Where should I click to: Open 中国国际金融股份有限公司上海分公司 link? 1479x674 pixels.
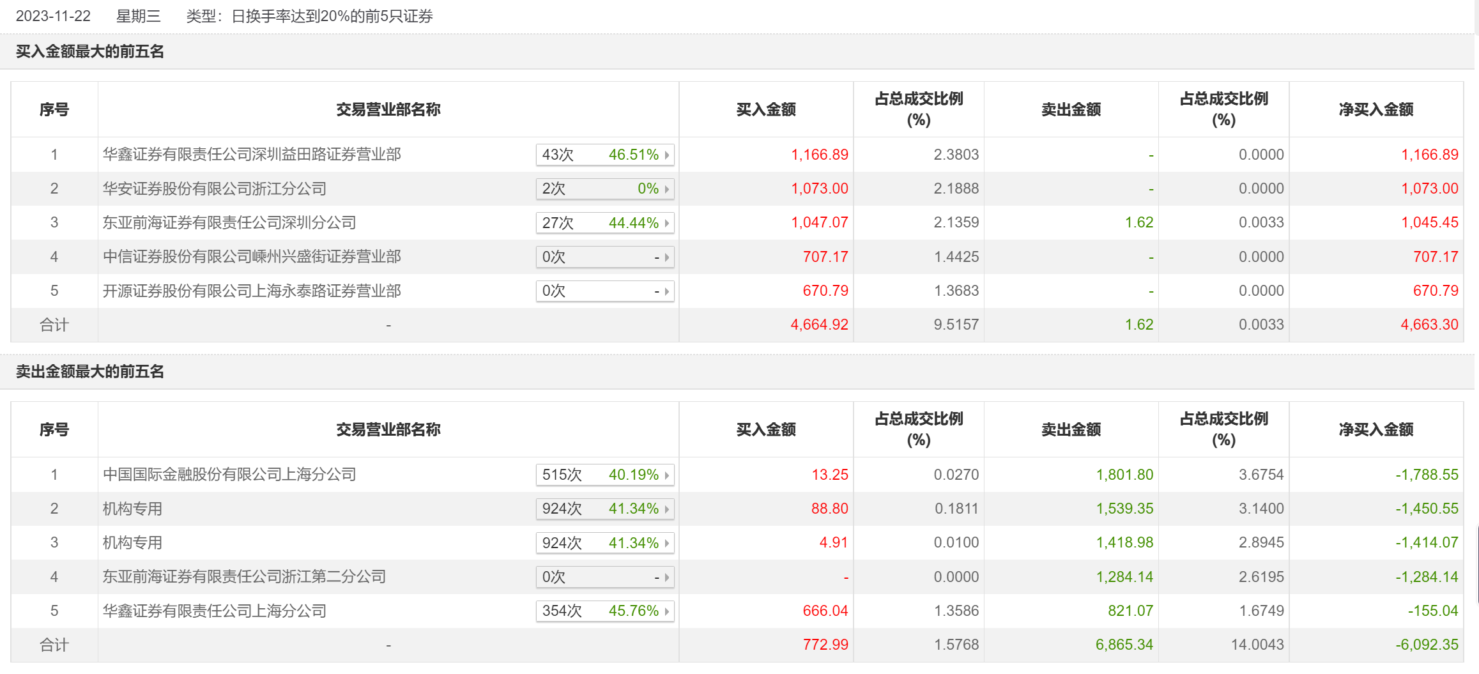pos(229,475)
